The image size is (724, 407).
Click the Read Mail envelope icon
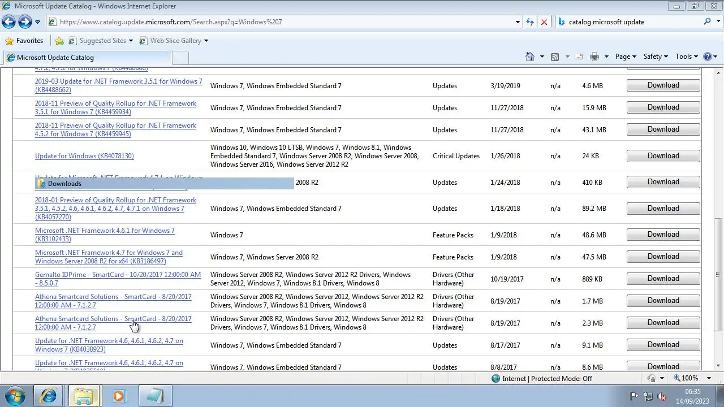pos(579,57)
